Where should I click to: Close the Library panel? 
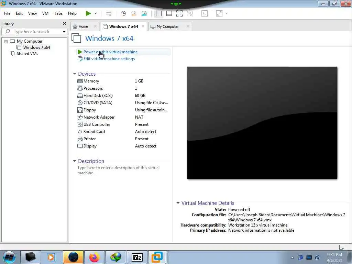64,24
